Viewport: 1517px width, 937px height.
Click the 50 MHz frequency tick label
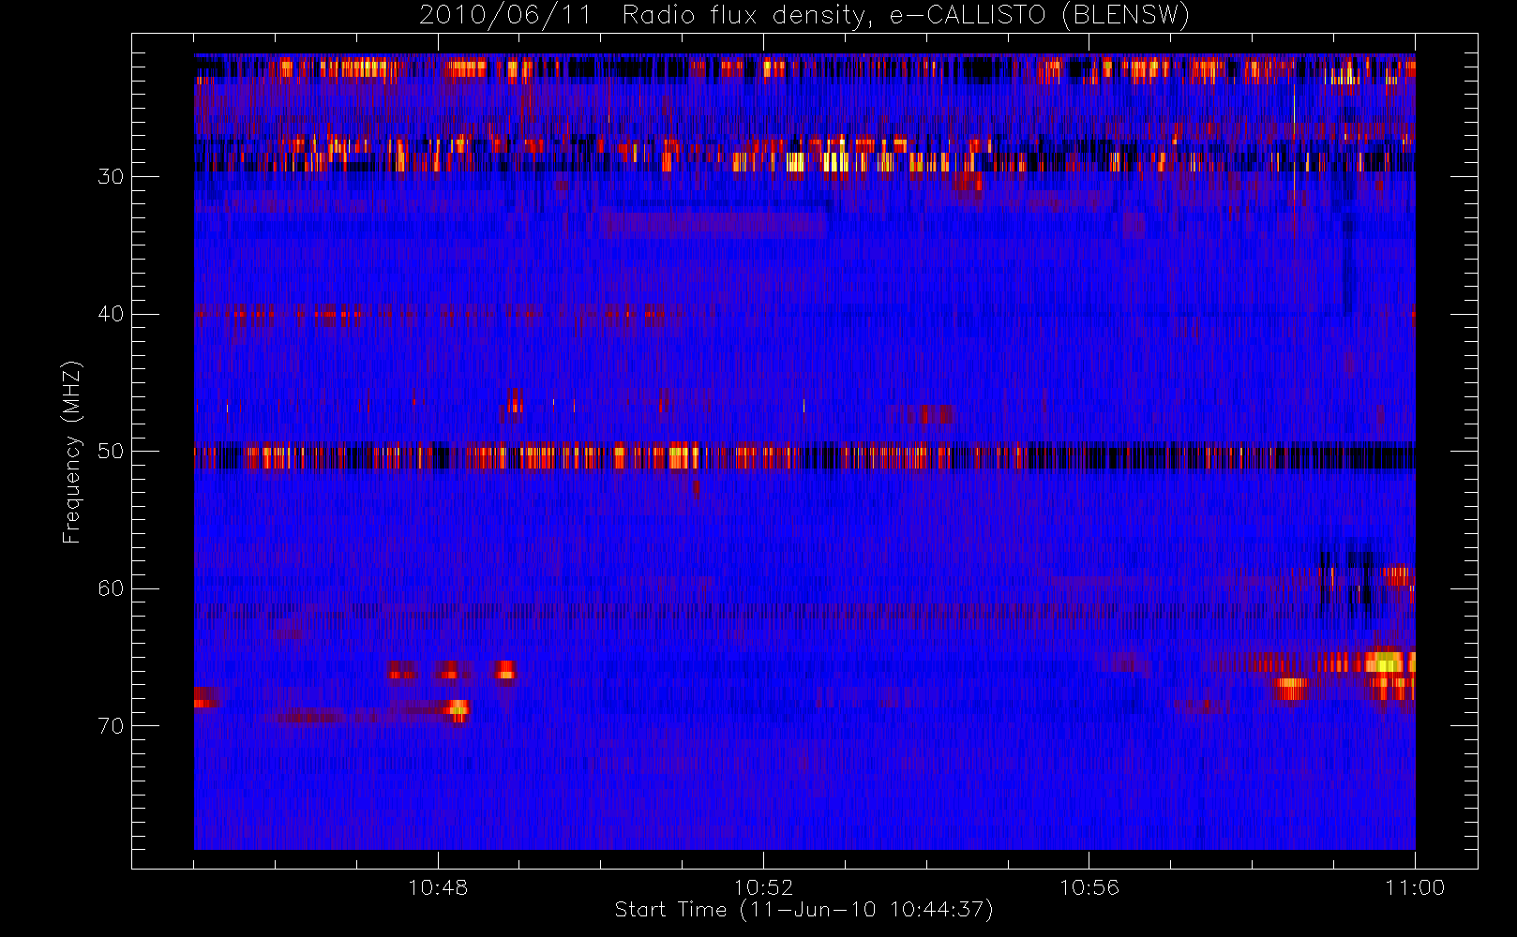(111, 452)
